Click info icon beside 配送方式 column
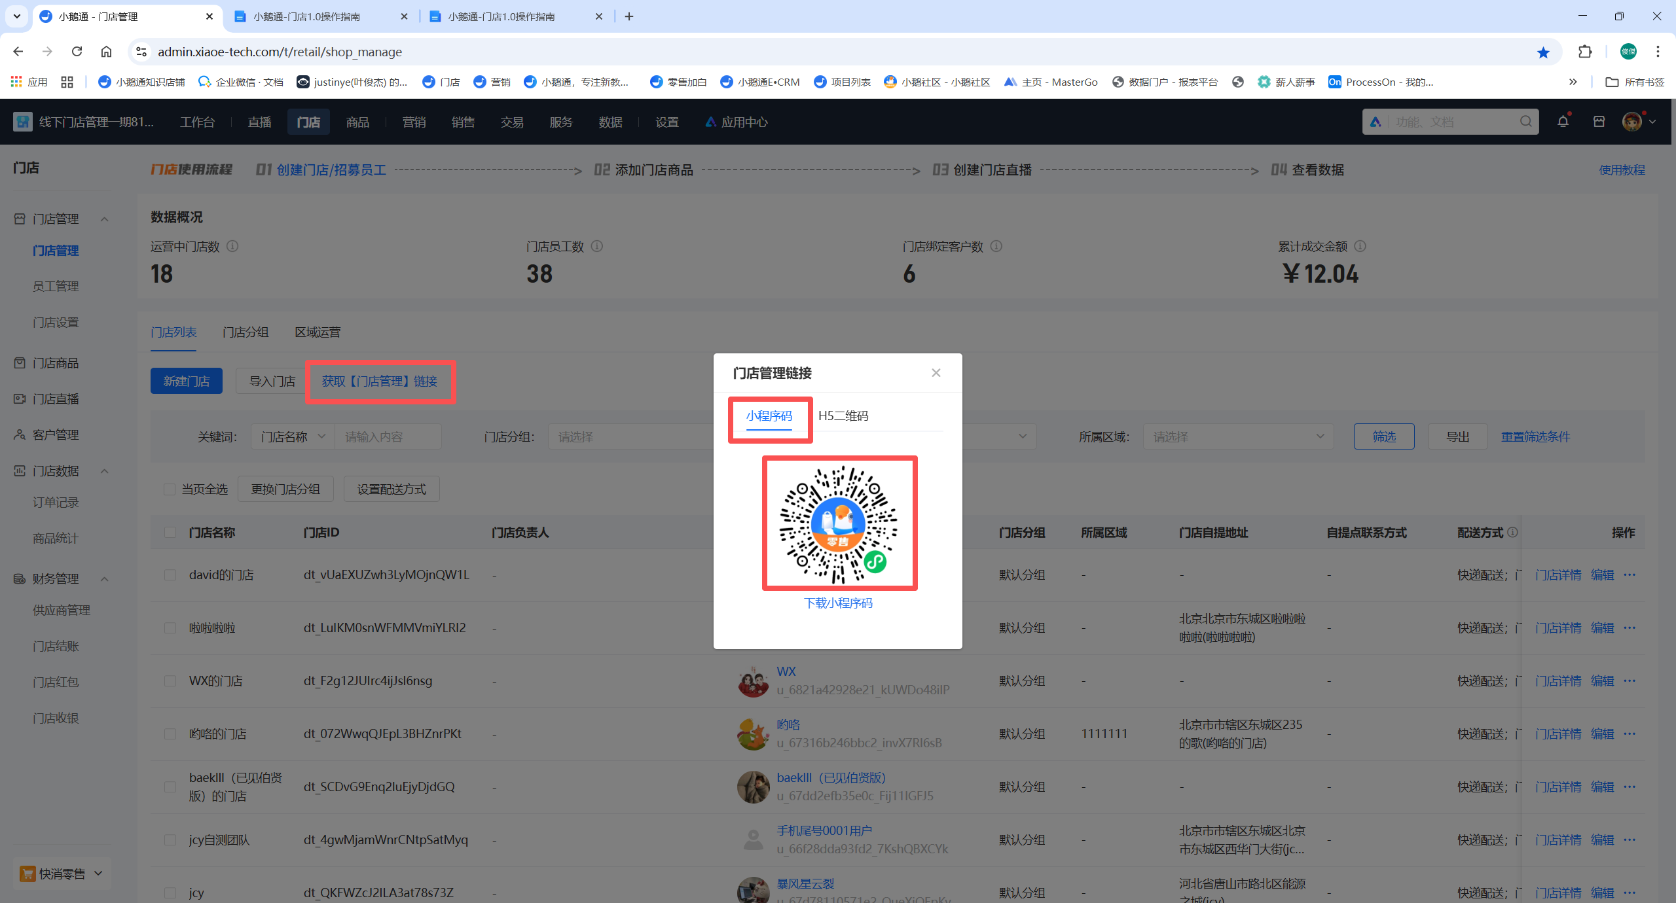This screenshot has height=903, width=1676. (x=1512, y=532)
